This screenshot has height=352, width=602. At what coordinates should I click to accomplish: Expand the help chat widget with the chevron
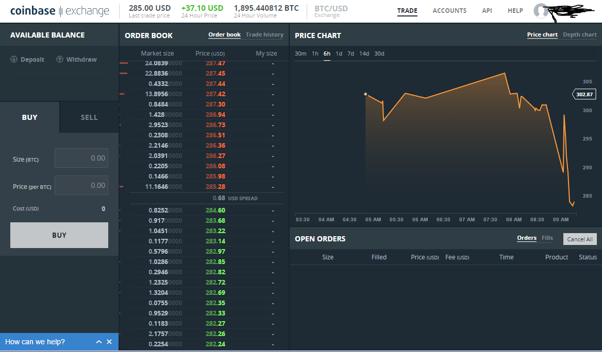[x=98, y=342]
